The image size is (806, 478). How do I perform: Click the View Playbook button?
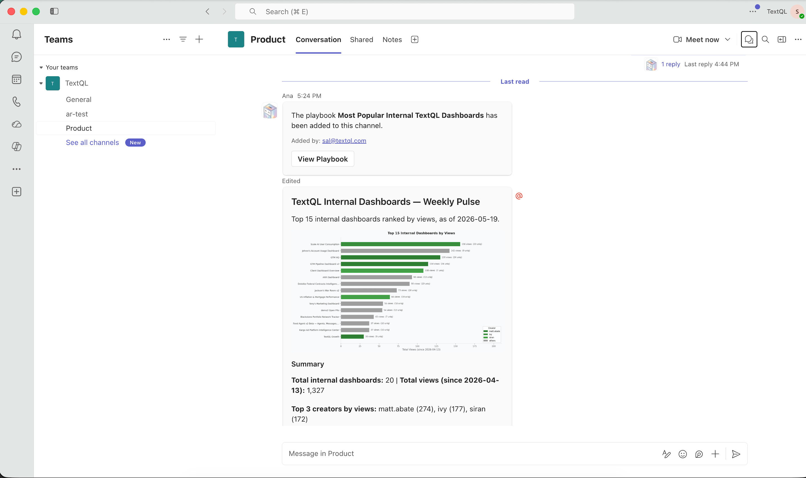[x=323, y=159]
